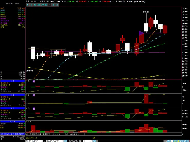
Task: Switch to the 15-minute chart interval
Action: 39,5
